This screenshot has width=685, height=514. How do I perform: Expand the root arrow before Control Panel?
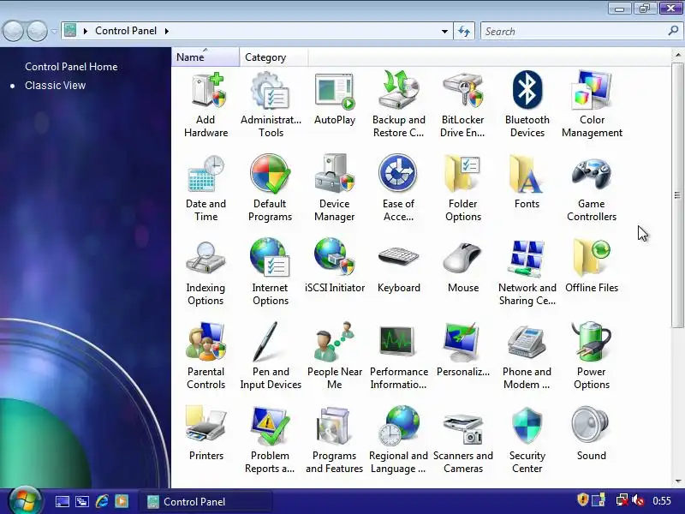click(85, 31)
